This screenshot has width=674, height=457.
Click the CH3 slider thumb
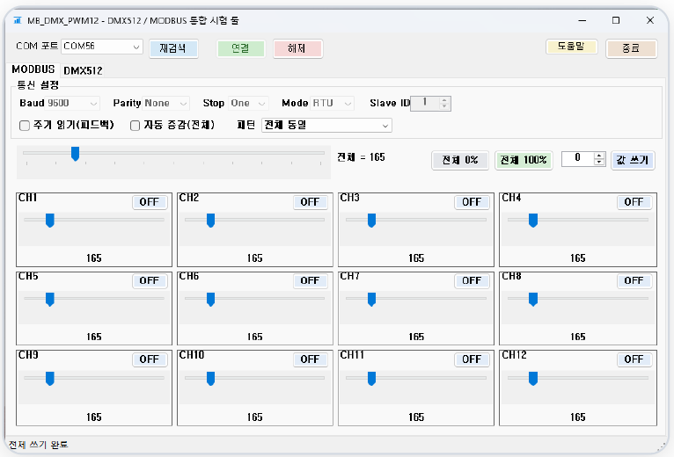pos(372,221)
